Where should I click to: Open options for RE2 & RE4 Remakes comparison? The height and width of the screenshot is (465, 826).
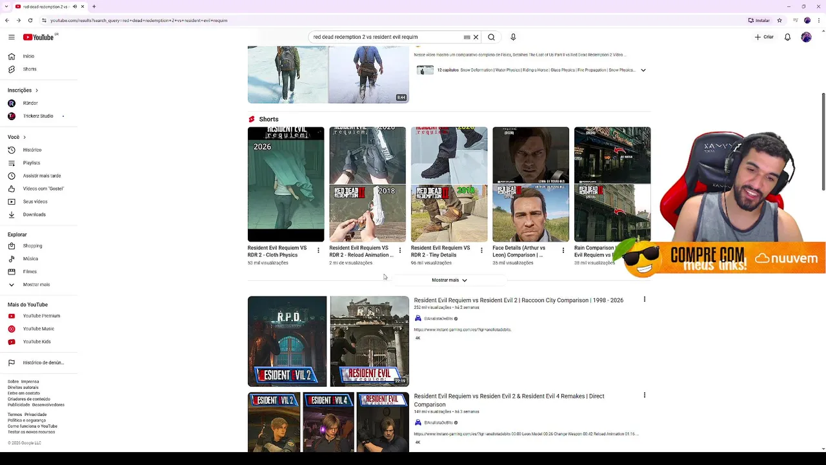click(644, 395)
